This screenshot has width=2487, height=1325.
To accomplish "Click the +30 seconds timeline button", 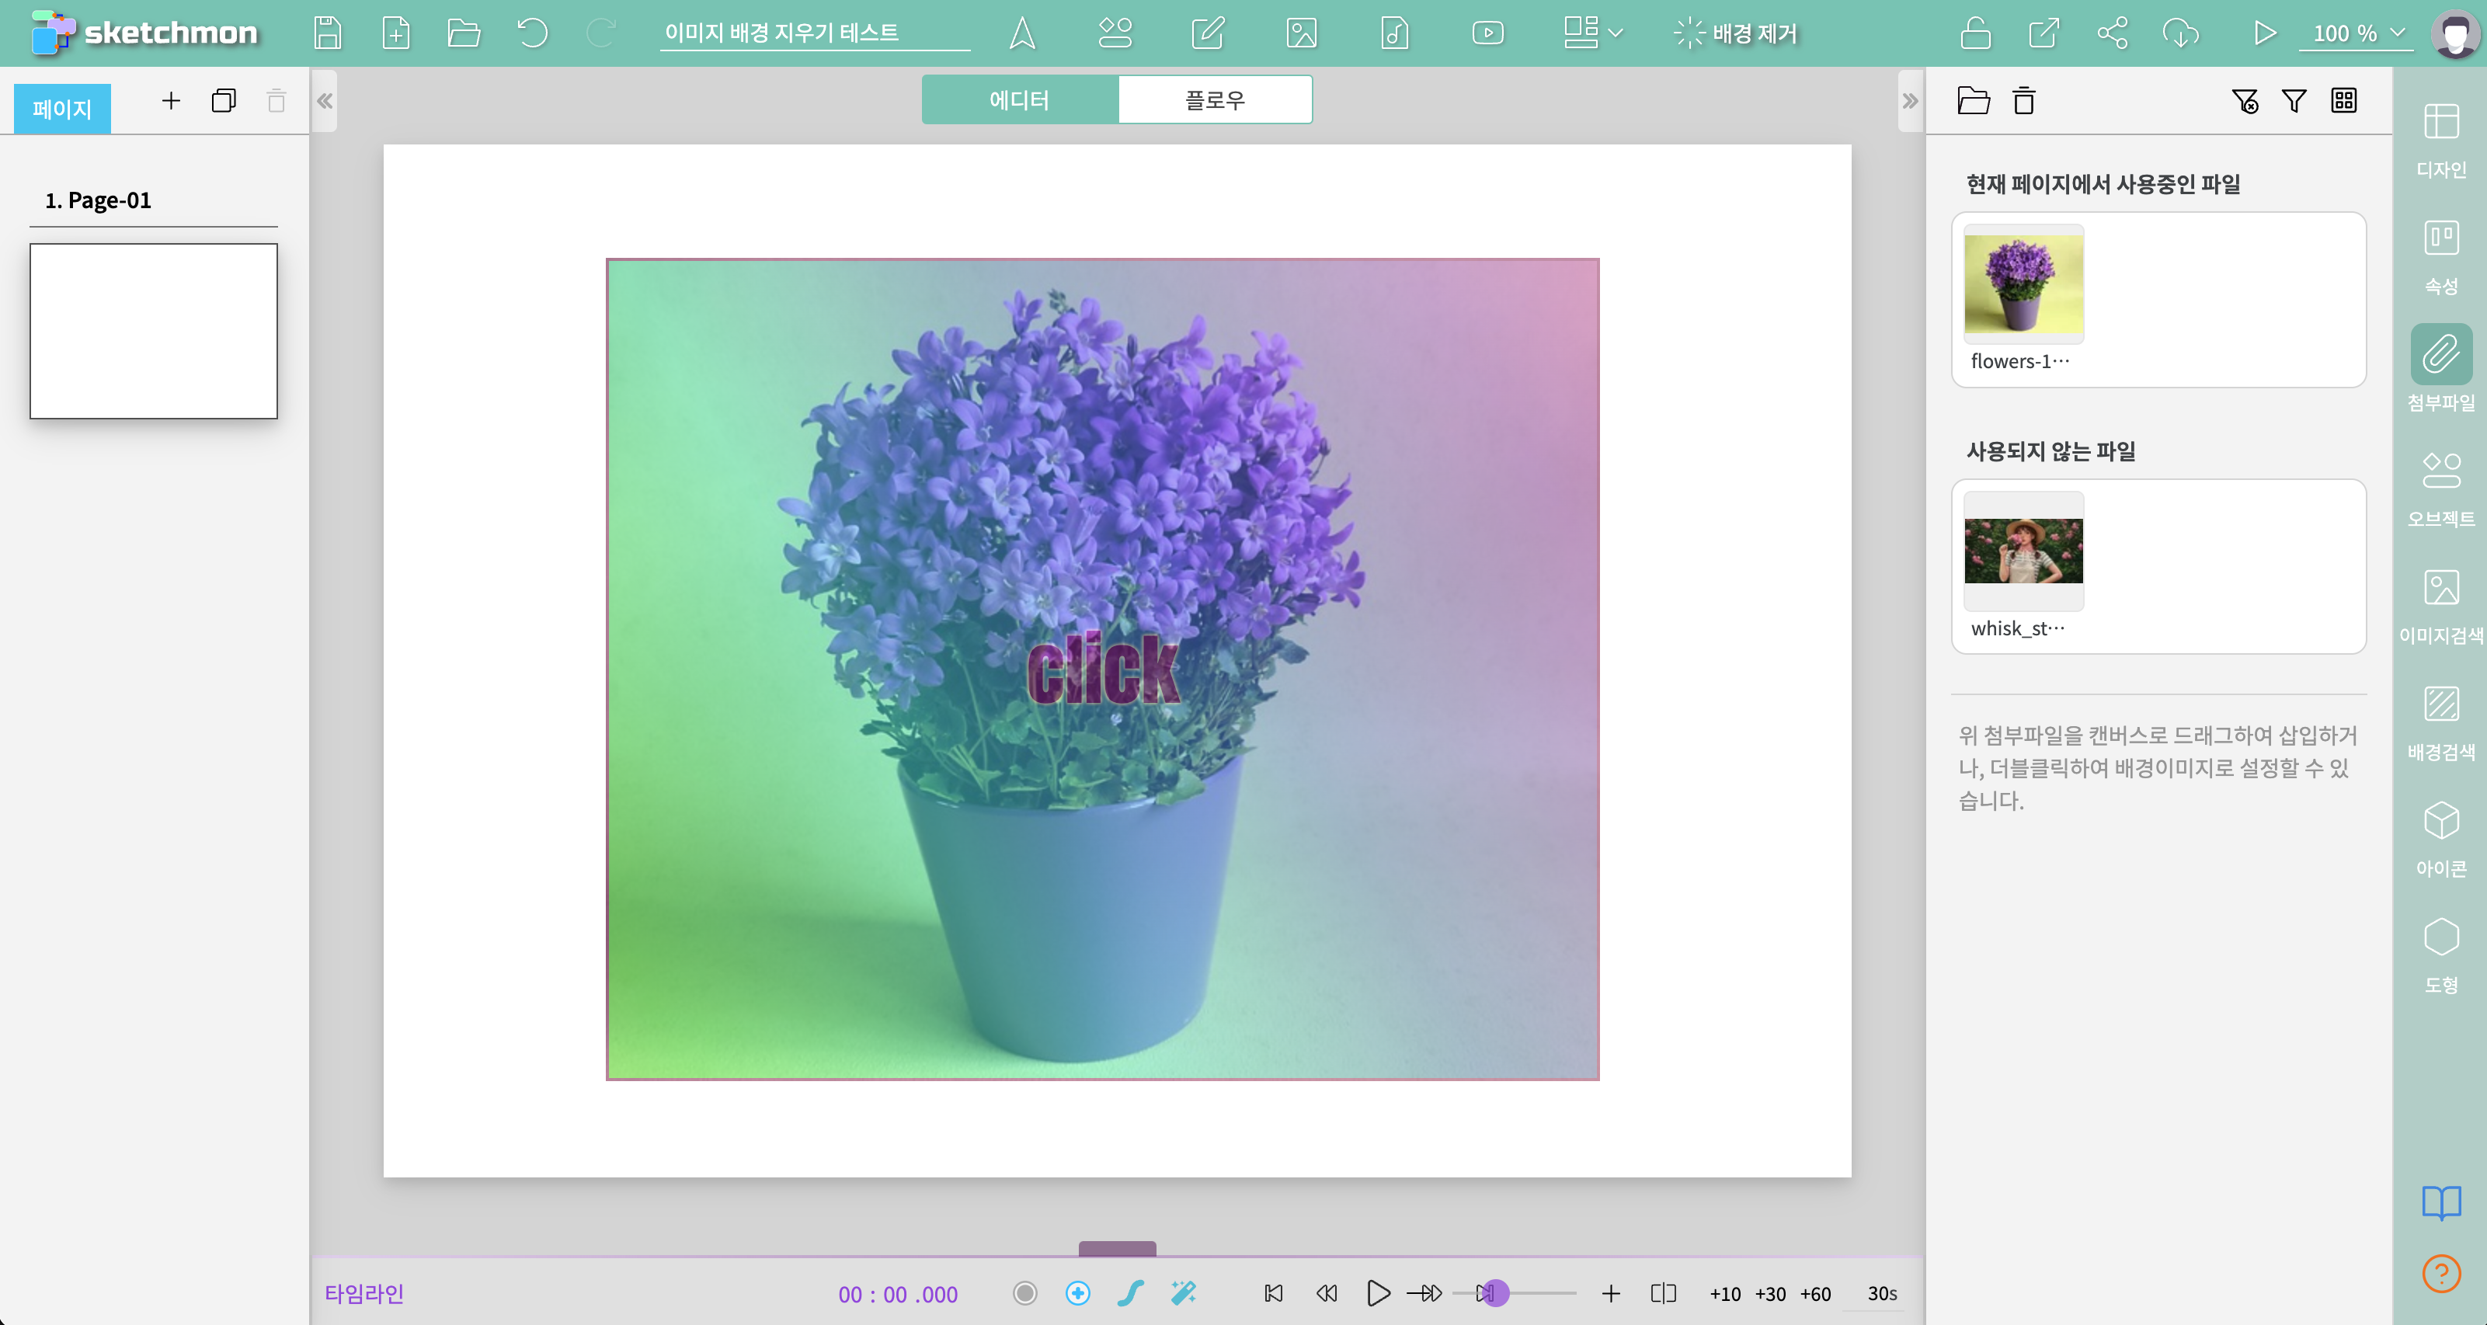I will pyautogui.click(x=1769, y=1293).
